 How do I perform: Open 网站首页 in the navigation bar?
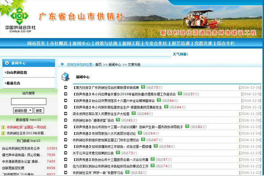[x=36, y=43]
